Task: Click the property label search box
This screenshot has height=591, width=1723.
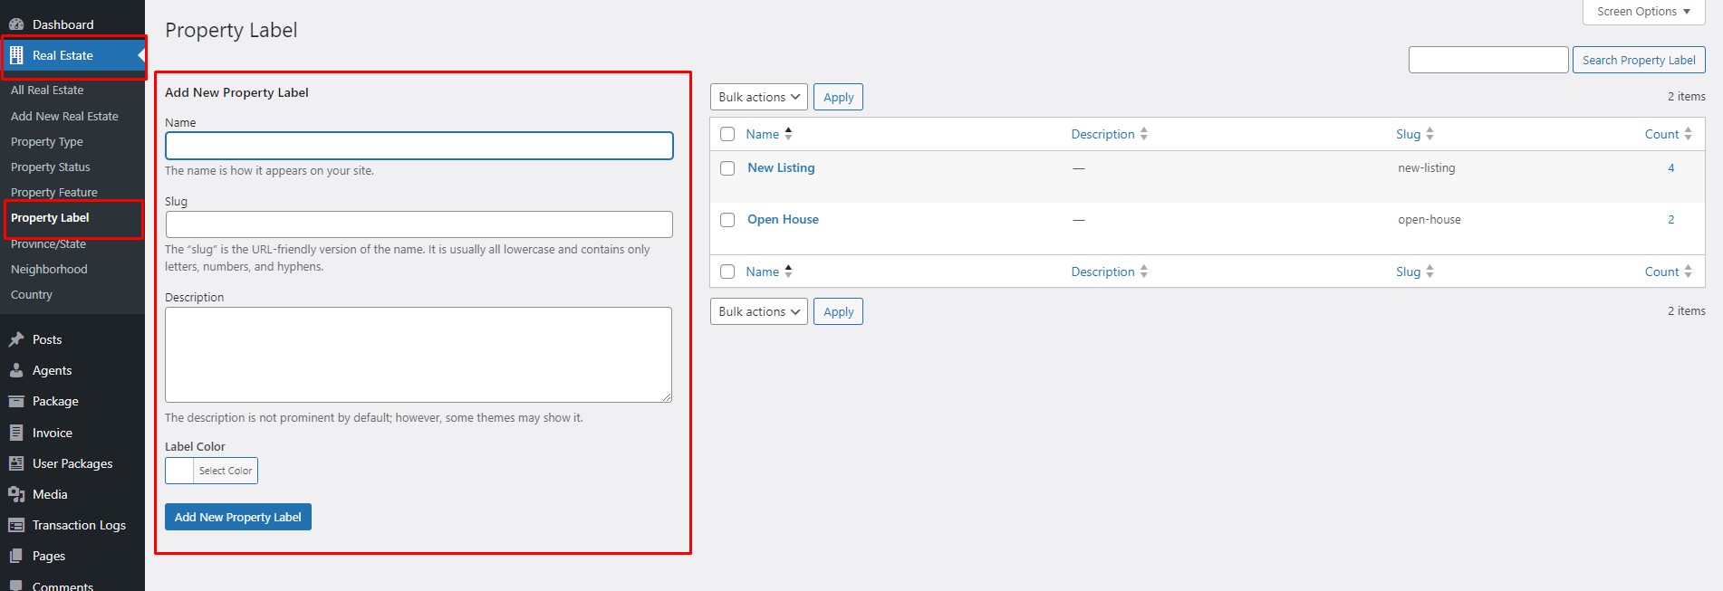Action: click(1488, 60)
